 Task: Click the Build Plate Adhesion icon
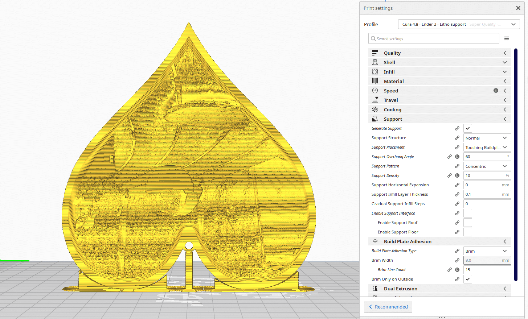click(375, 241)
